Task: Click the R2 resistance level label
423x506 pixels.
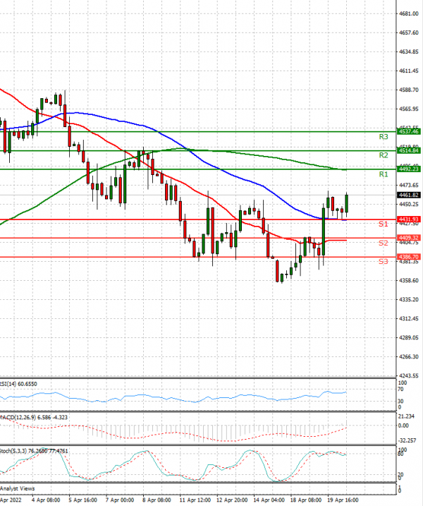Action: [x=384, y=155]
